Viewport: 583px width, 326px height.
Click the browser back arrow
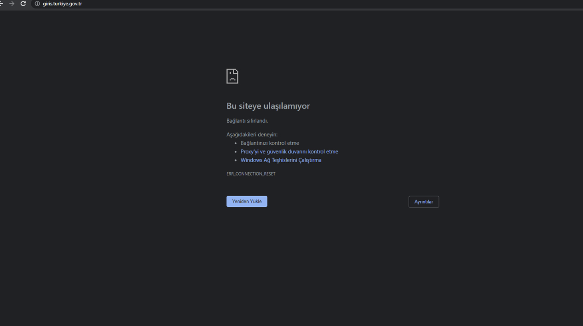pyautogui.click(x=1, y=4)
